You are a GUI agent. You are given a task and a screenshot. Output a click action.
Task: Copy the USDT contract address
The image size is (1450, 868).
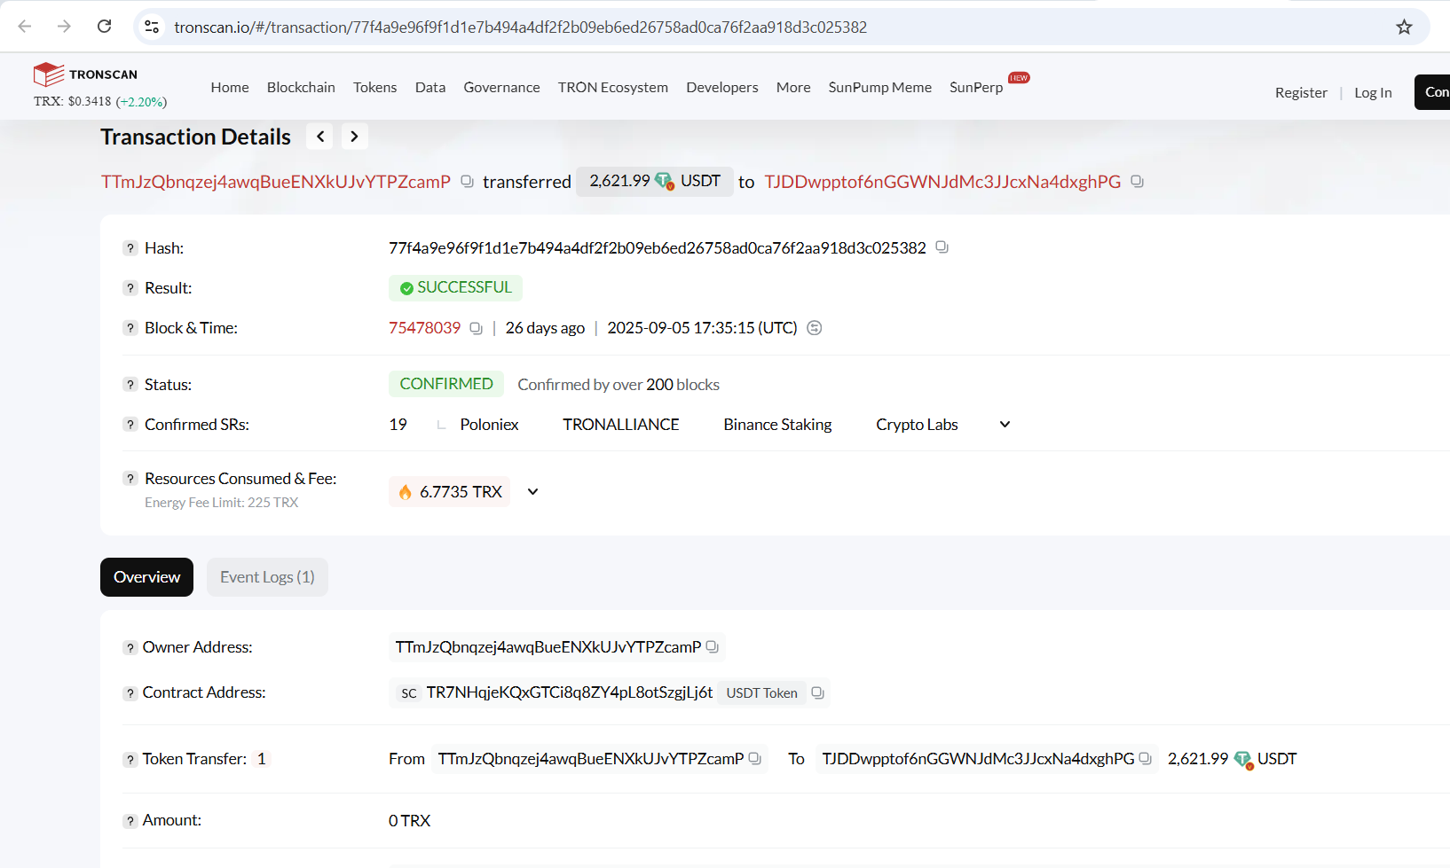click(x=818, y=693)
